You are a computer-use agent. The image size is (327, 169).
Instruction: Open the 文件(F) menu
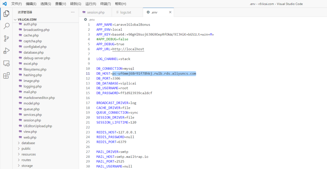click(16, 4)
